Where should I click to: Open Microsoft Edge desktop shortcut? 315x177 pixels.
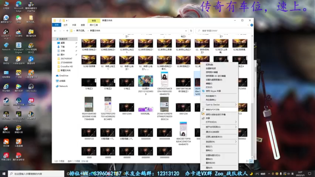pos(19,6)
